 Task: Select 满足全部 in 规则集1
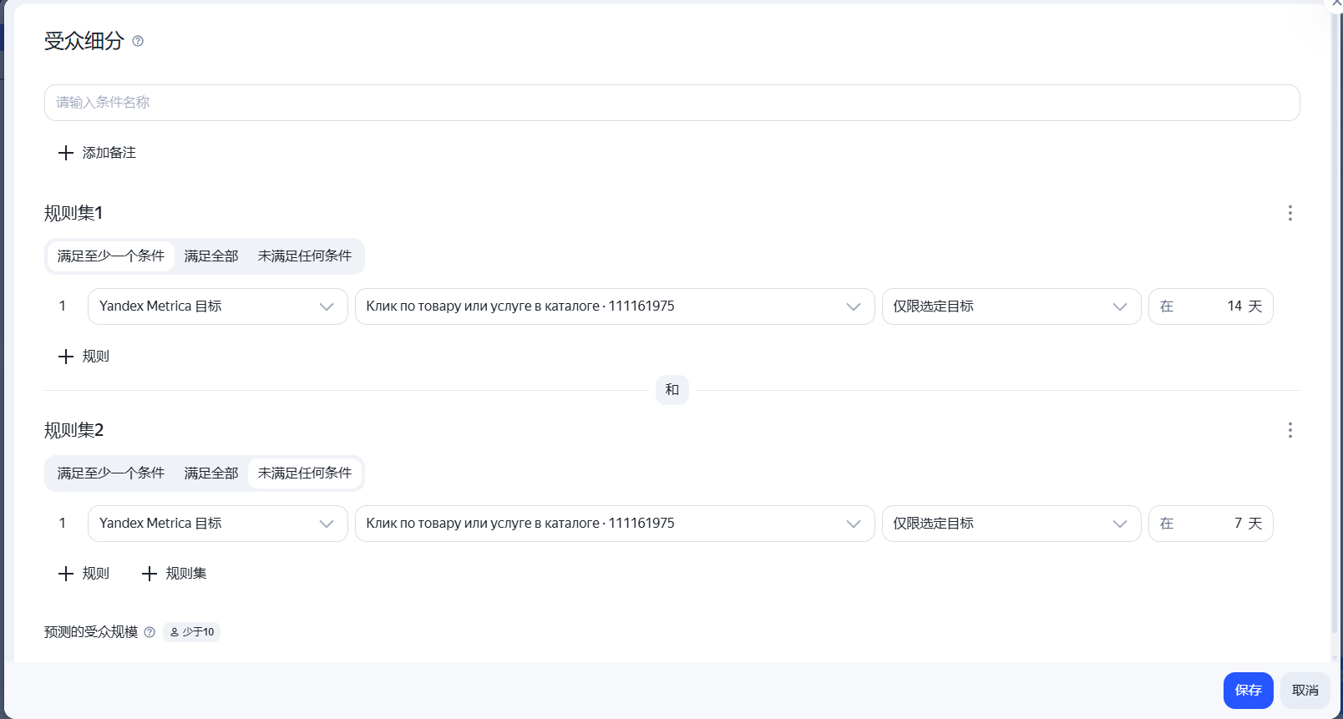211,256
